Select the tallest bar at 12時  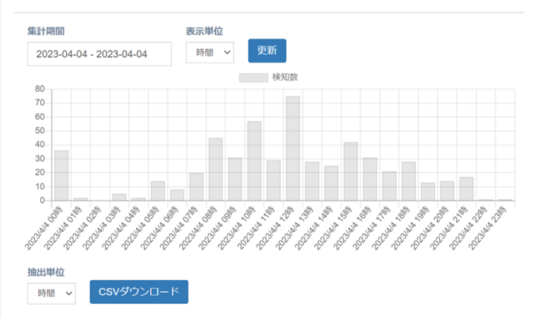coord(293,149)
